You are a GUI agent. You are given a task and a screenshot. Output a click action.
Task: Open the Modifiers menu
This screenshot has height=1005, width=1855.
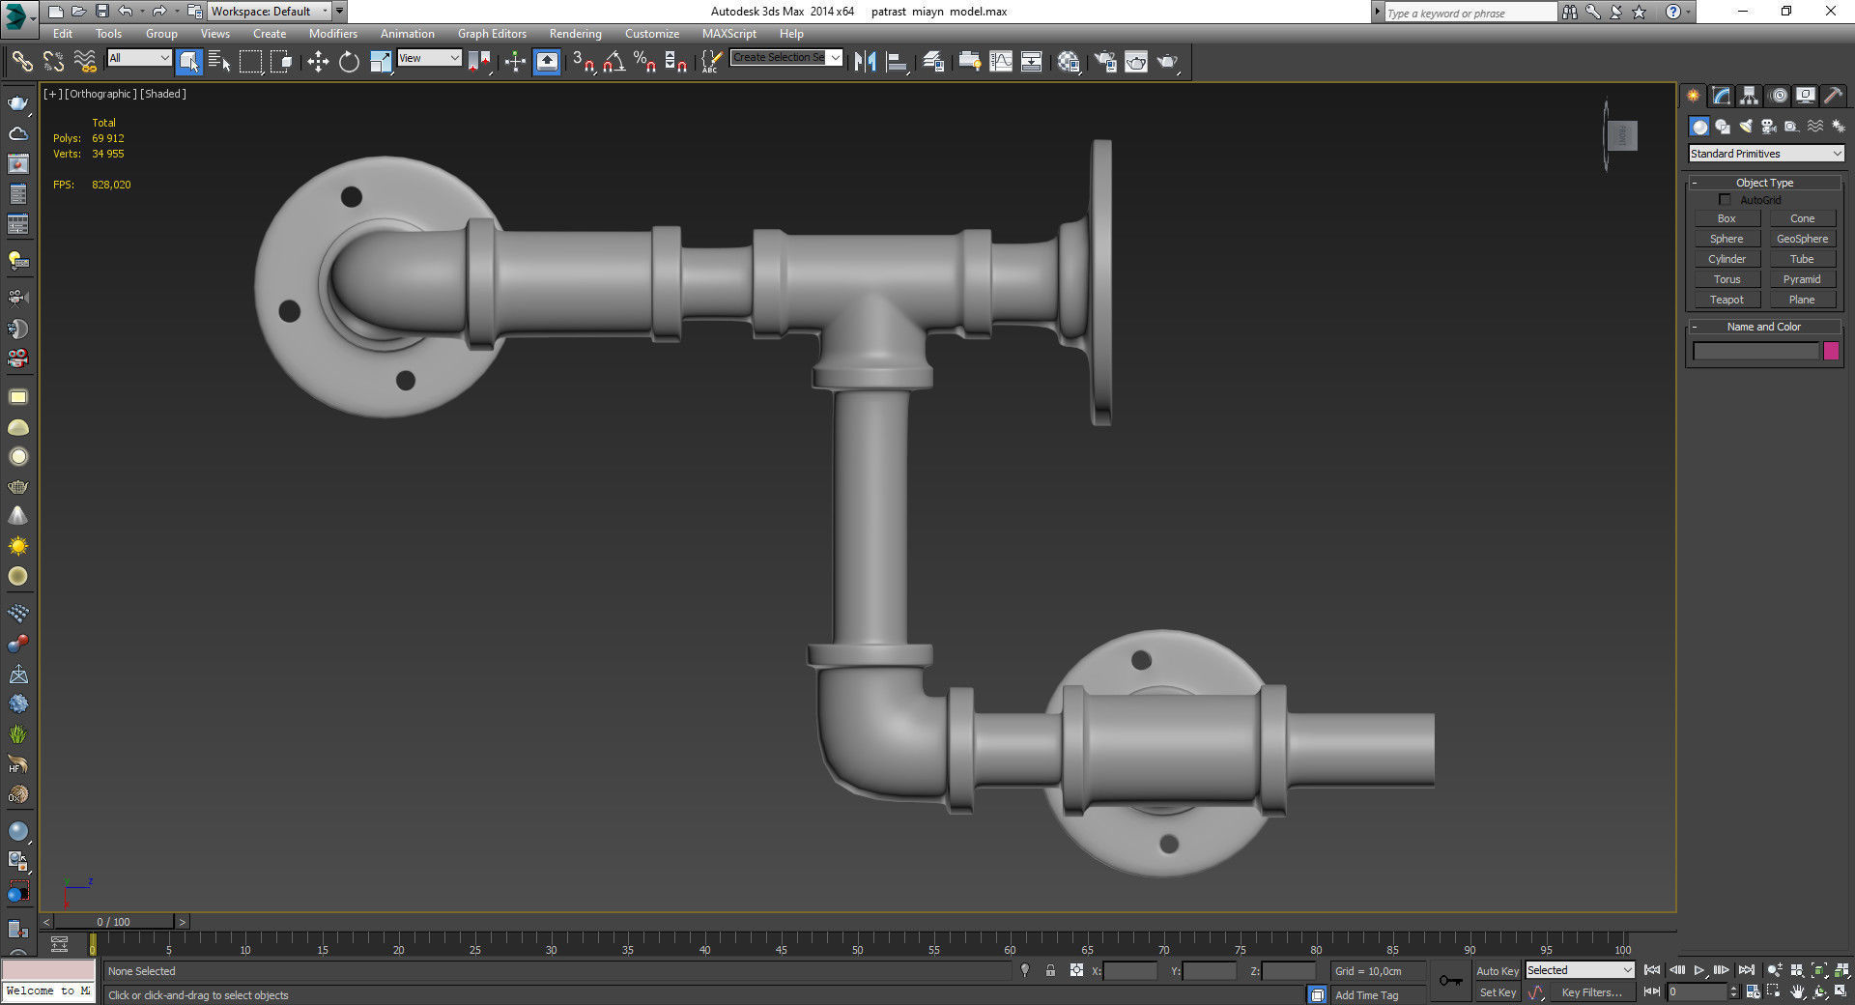point(332,34)
